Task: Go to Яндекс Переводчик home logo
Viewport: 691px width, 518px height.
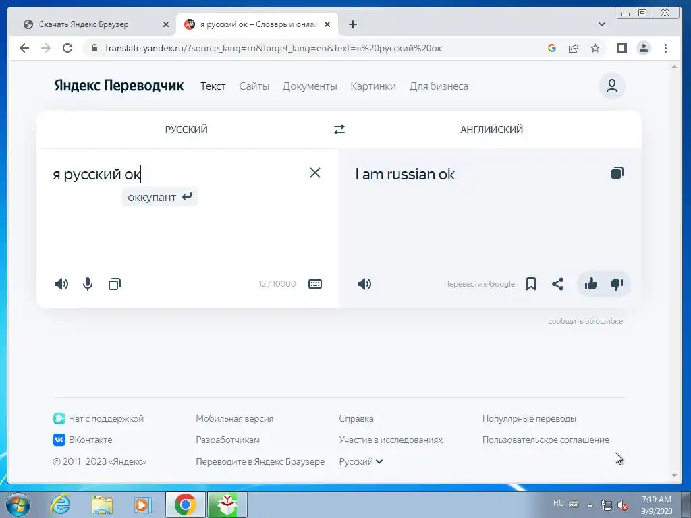Action: (119, 86)
